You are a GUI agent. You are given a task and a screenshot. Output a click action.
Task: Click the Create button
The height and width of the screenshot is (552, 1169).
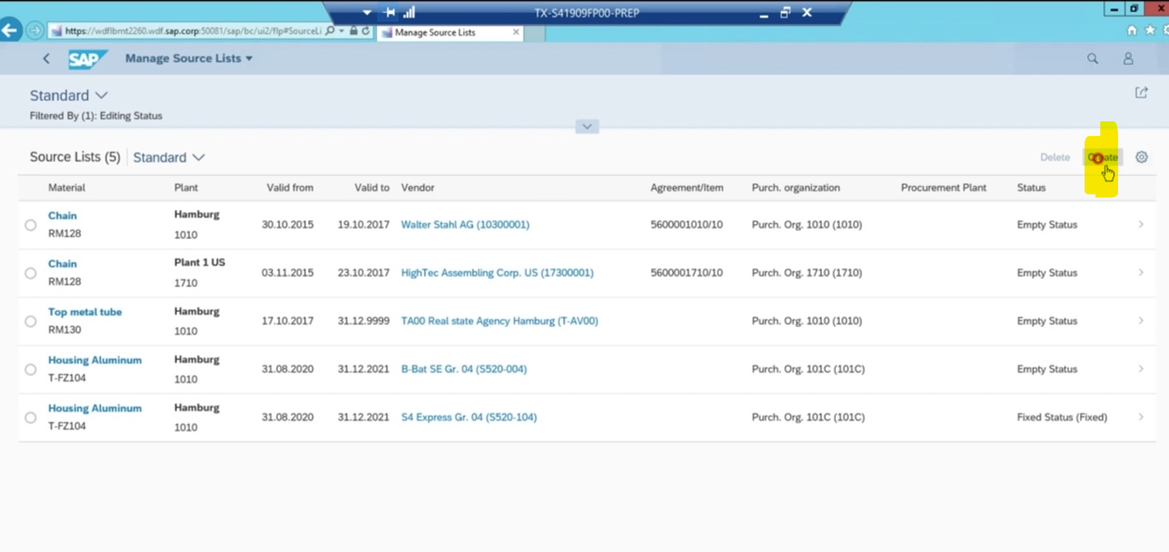[1102, 157]
